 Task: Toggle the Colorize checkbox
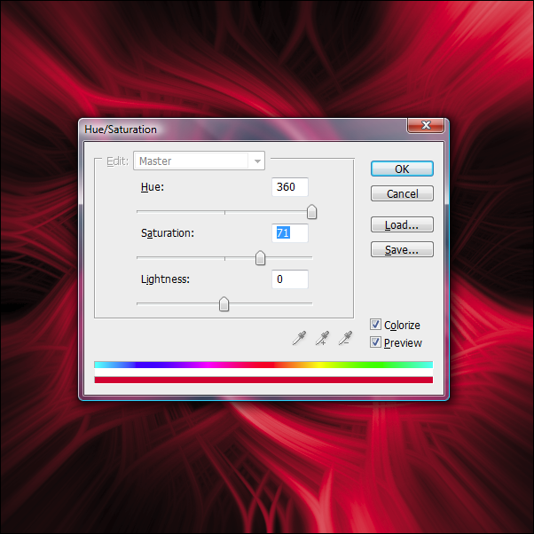pos(376,326)
